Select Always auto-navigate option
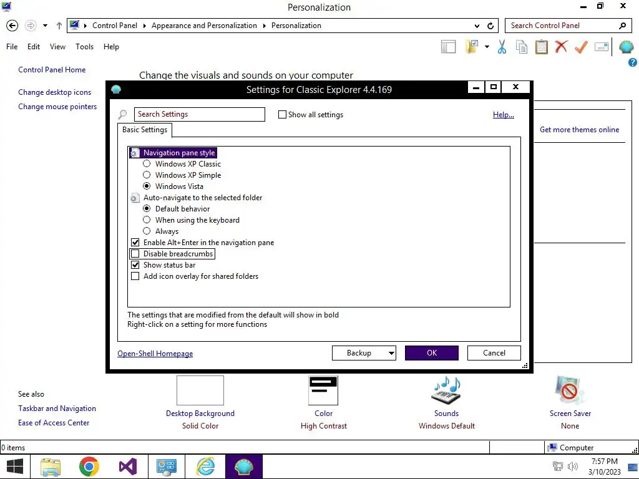639x479 pixels. click(147, 231)
